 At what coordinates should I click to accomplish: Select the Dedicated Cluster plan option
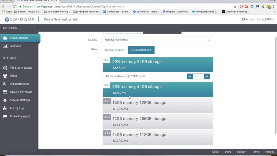(x=141, y=50)
